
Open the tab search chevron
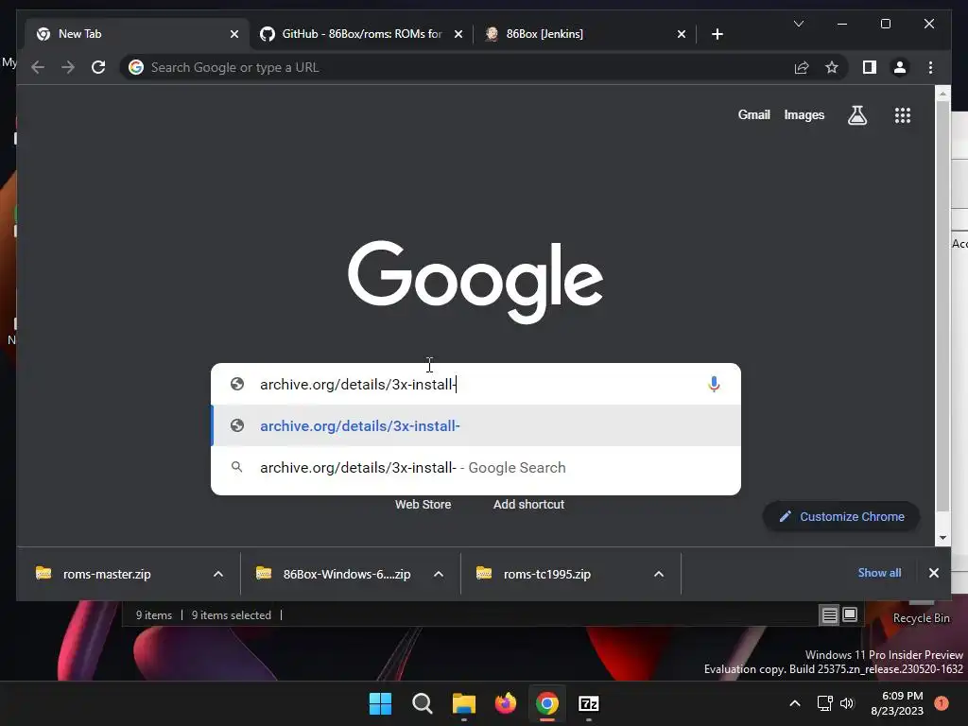click(799, 24)
